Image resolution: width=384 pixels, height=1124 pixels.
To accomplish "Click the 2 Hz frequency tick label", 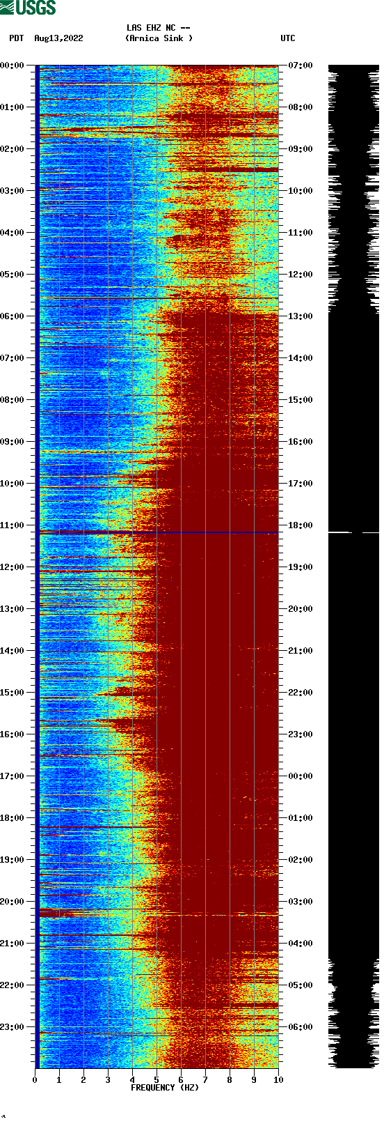I will 83,1080.
